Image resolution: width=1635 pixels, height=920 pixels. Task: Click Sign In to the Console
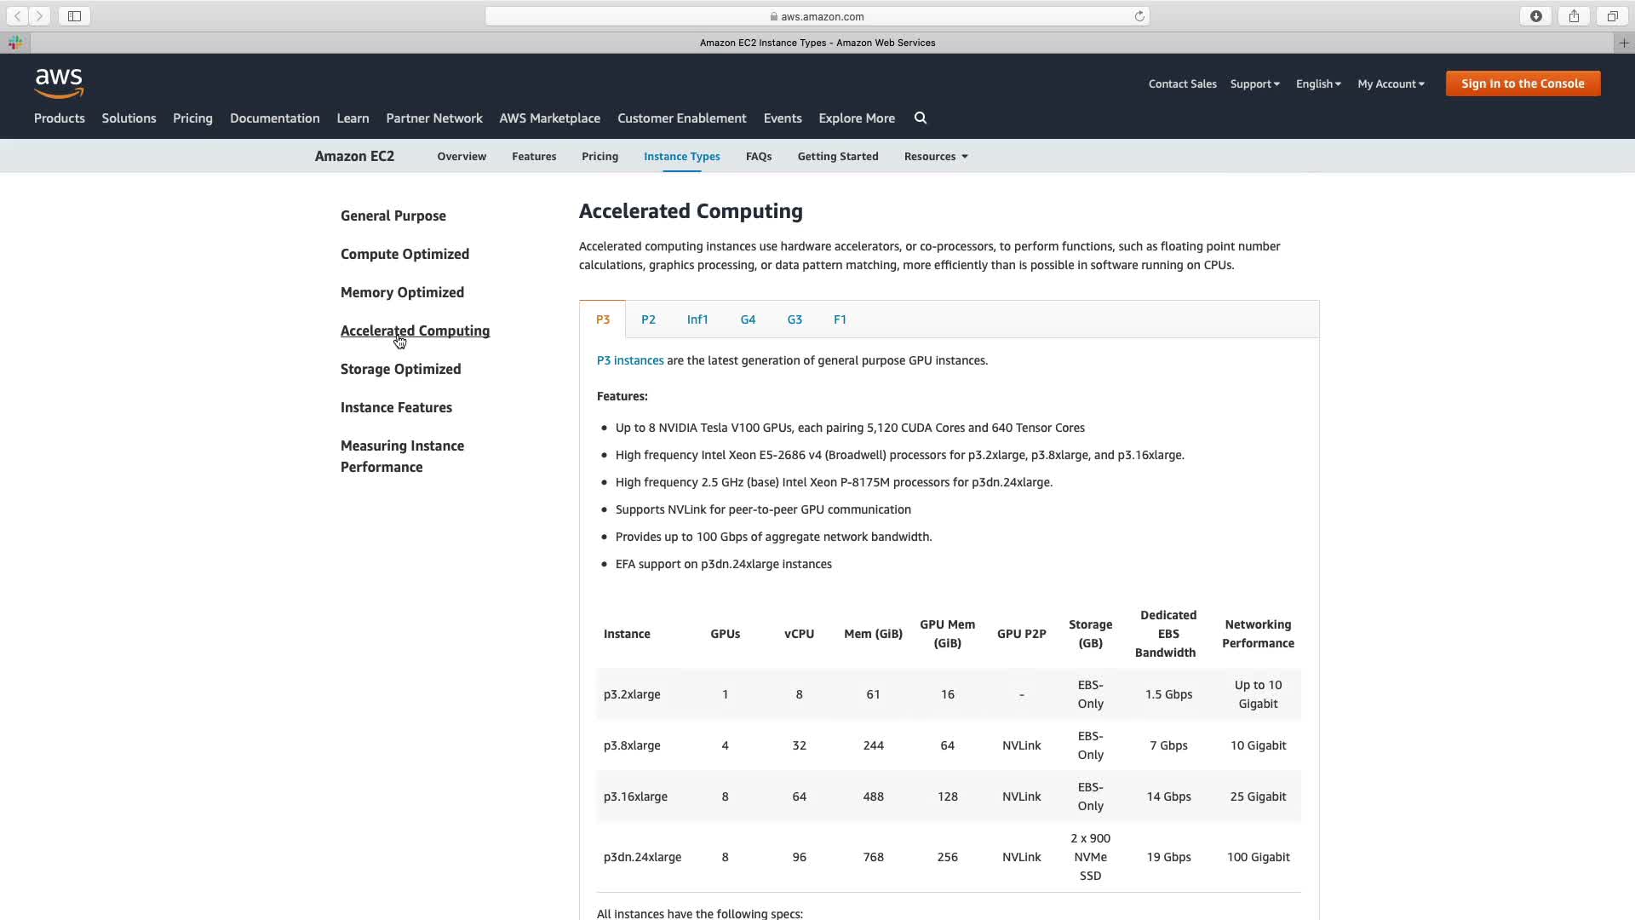pos(1522,83)
